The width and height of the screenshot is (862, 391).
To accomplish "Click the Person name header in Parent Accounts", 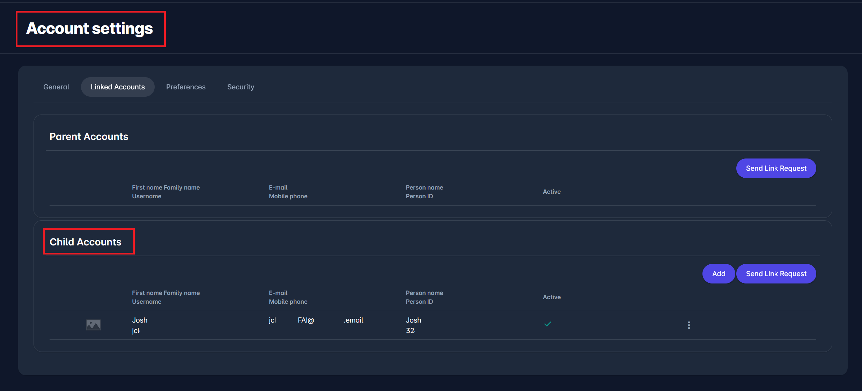I will pos(424,187).
